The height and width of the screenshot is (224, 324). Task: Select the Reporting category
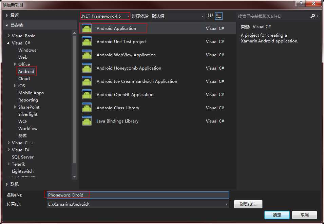tap(28, 100)
